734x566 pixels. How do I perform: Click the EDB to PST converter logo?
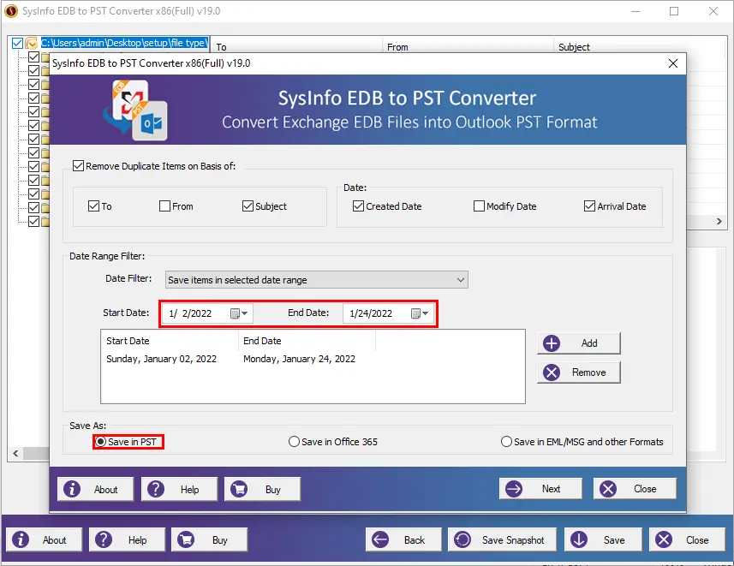[136, 110]
